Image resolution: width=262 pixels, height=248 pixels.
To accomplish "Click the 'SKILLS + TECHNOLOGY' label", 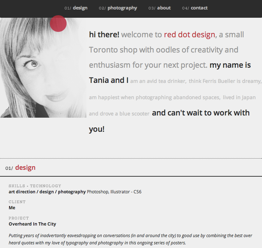I will [35, 186].
